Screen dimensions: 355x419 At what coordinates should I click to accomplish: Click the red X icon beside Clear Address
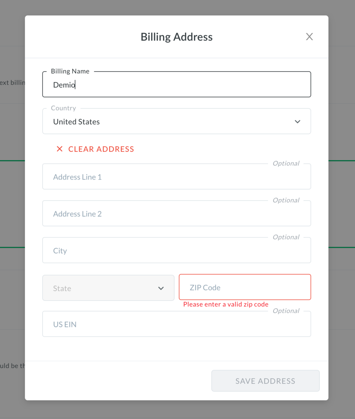click(59, 149)
